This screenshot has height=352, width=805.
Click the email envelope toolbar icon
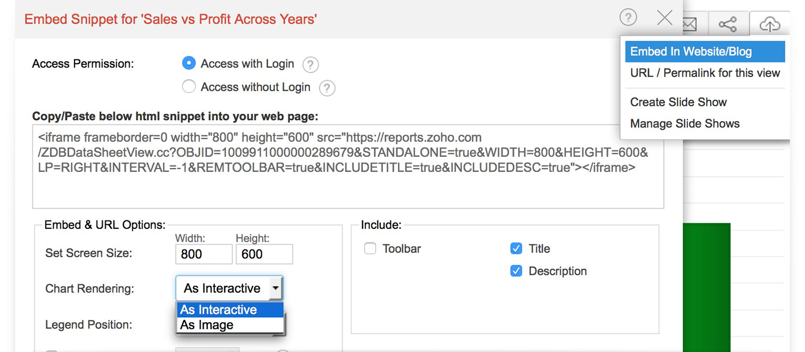point(690,24)
